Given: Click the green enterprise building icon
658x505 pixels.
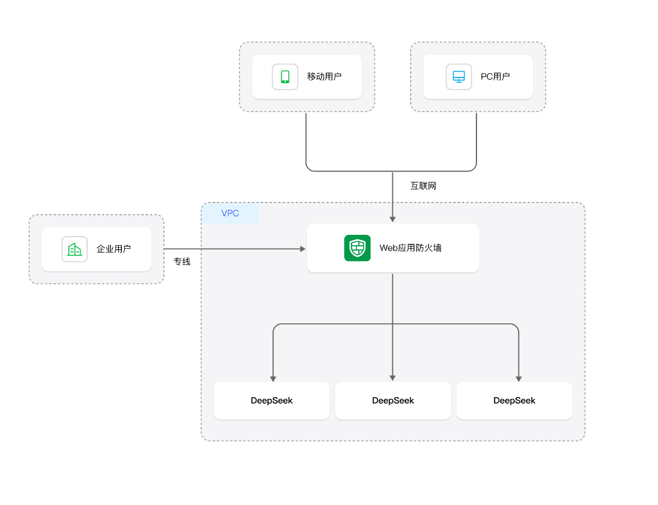Looking at the screenshot, I should (75, 249).
